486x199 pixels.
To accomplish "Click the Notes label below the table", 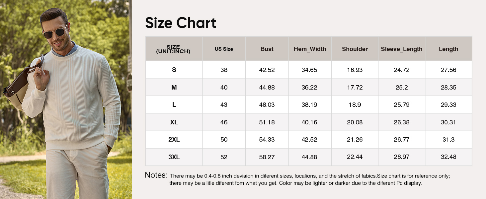I will 156,175.
